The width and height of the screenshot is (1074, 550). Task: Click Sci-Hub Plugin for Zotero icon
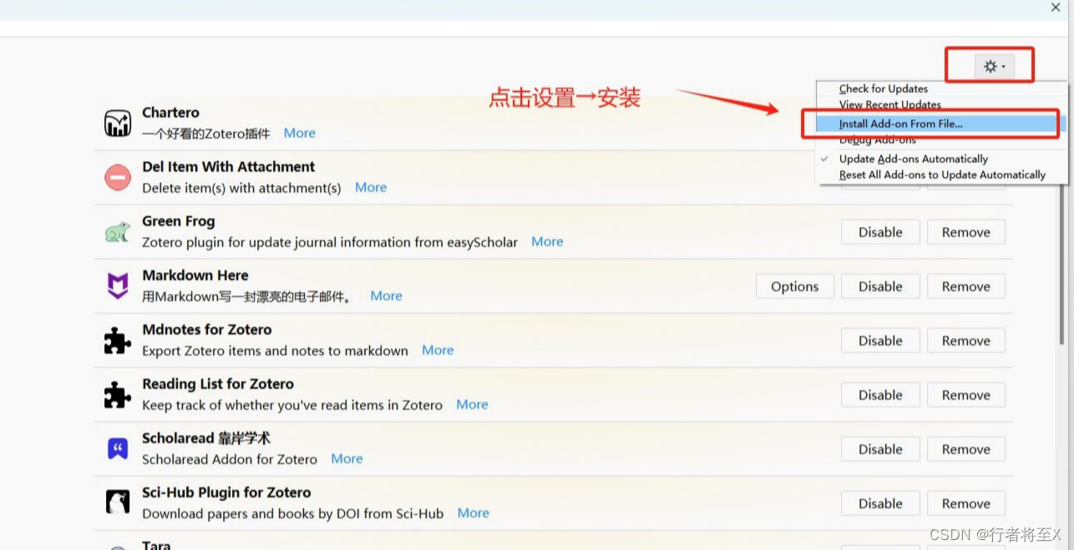click(118, 502)
